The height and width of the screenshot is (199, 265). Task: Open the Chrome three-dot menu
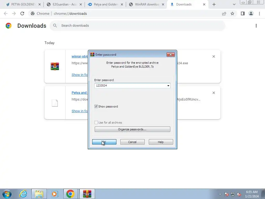(x=259, y=13)
